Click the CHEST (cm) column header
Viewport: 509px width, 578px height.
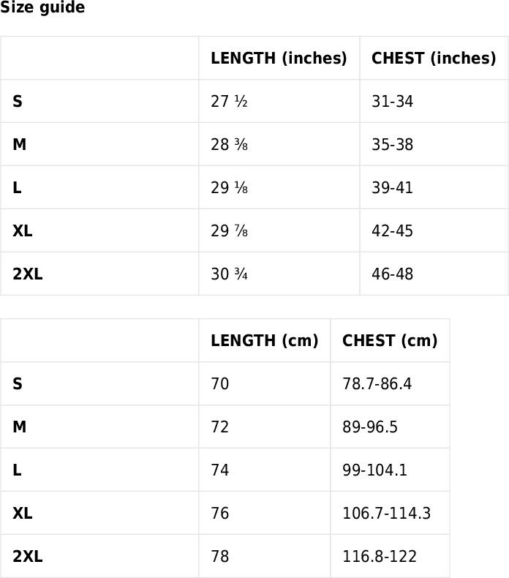[x=390, y=340]
